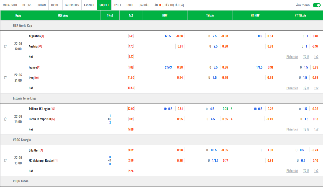Open Phân tích for Tallinna JK Legion match

(x=292, y=129)
